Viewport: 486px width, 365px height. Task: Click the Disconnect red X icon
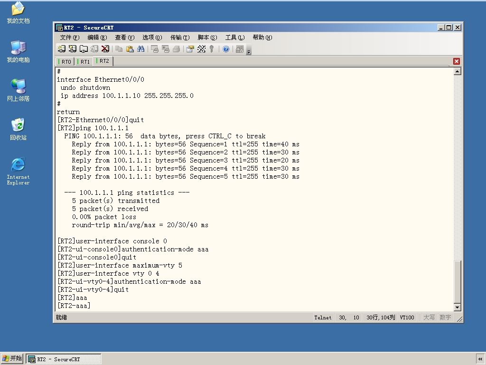click(x=105, y=49)
